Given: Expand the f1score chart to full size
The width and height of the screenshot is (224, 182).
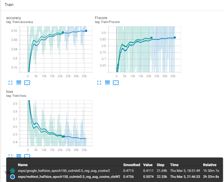Looking at the screenshot, I should (99, 83).
